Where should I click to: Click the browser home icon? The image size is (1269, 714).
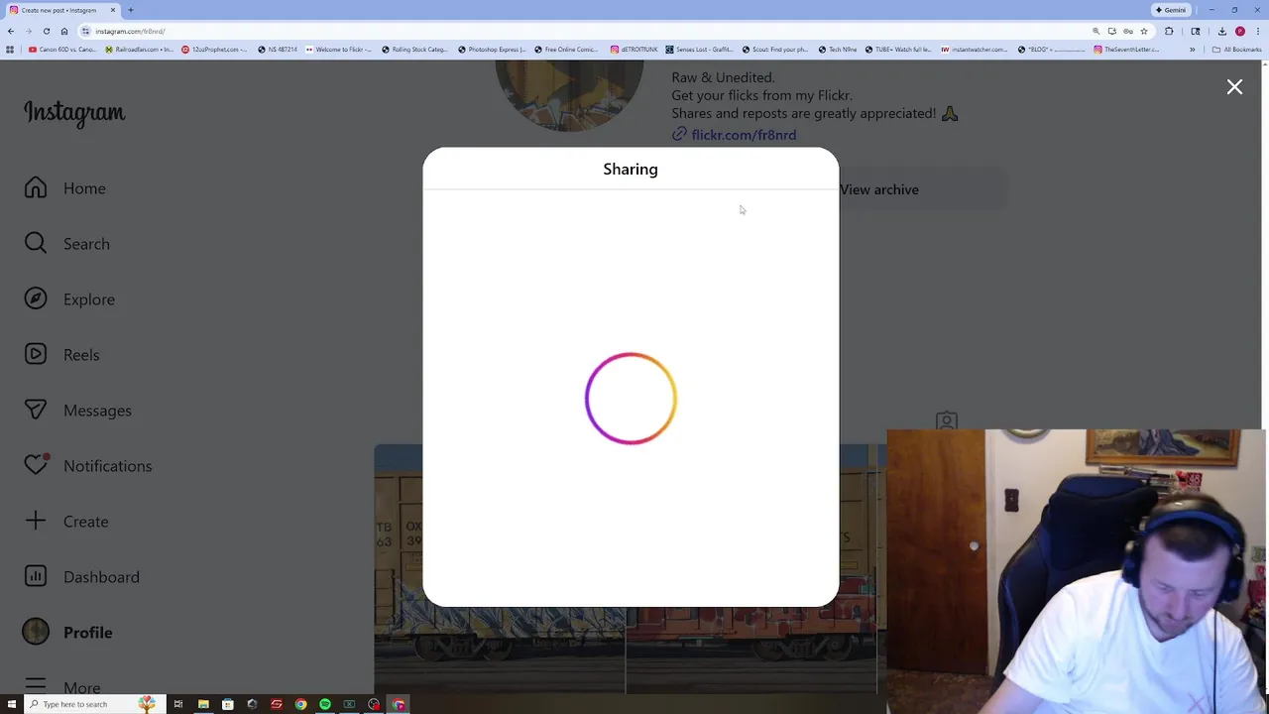click(x=64, y=31)
